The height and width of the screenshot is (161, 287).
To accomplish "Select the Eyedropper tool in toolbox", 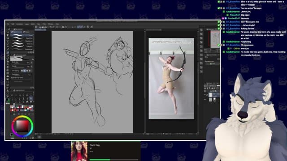I will point(8,49).
